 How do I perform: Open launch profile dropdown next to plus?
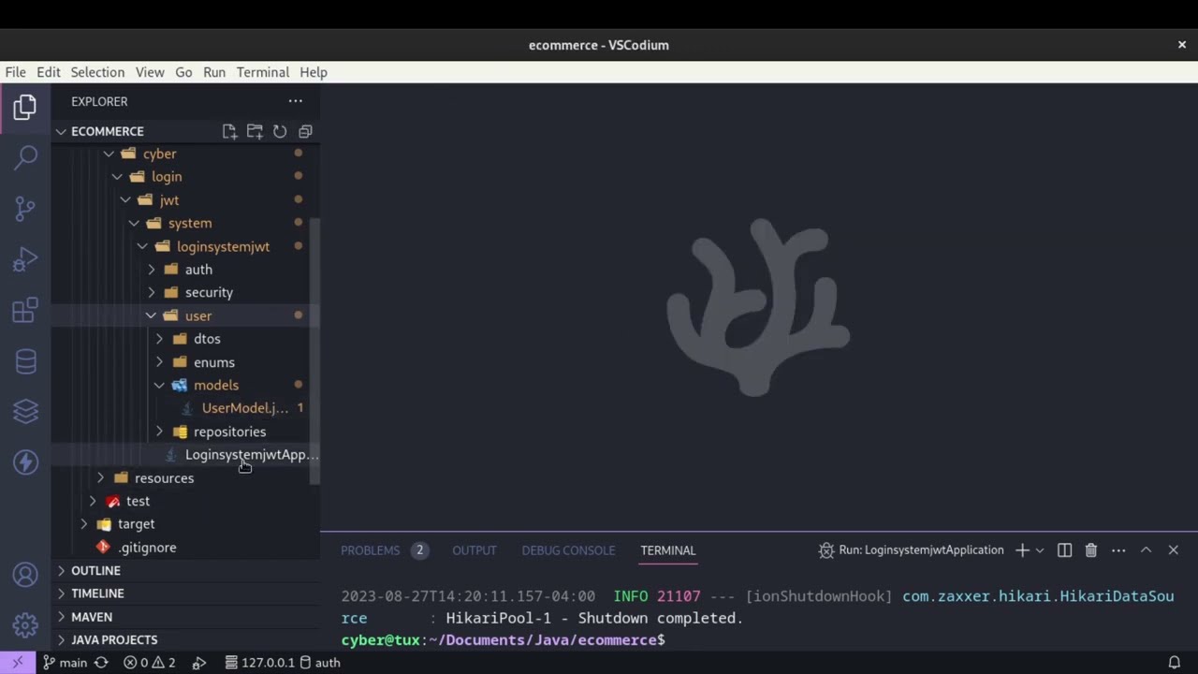coord(1039,550)
